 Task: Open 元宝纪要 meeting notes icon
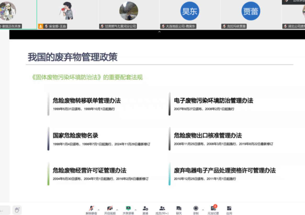point(213,208)
